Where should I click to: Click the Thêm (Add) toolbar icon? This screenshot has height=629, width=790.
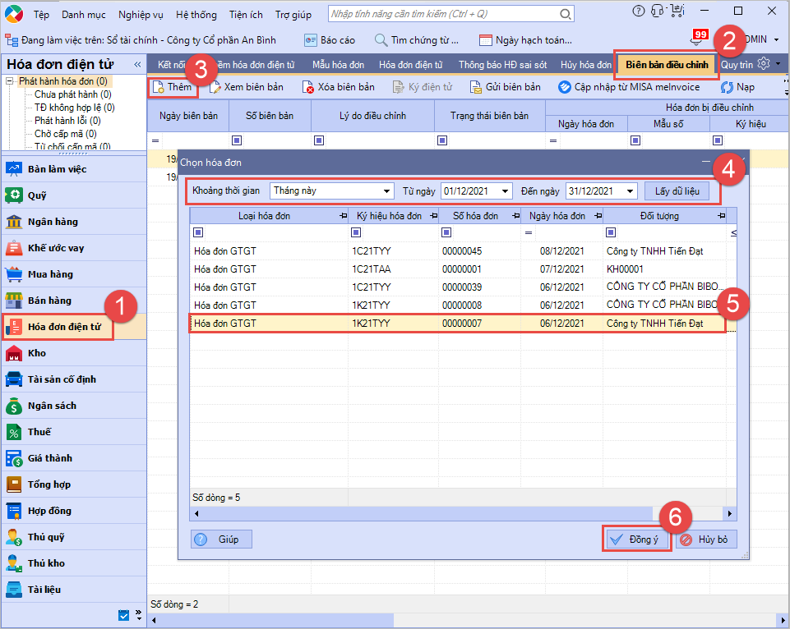click(159, 87)
